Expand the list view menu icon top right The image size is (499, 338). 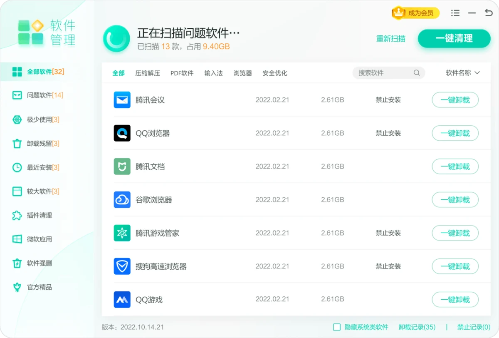click(455, 13)
